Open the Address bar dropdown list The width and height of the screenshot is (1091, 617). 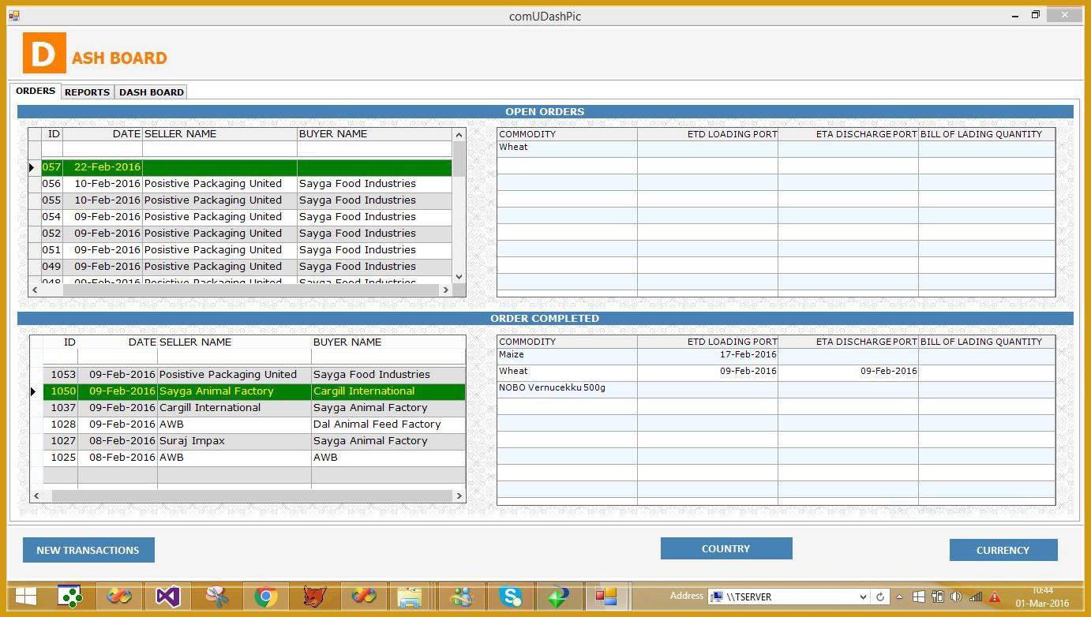click(862, 596)
